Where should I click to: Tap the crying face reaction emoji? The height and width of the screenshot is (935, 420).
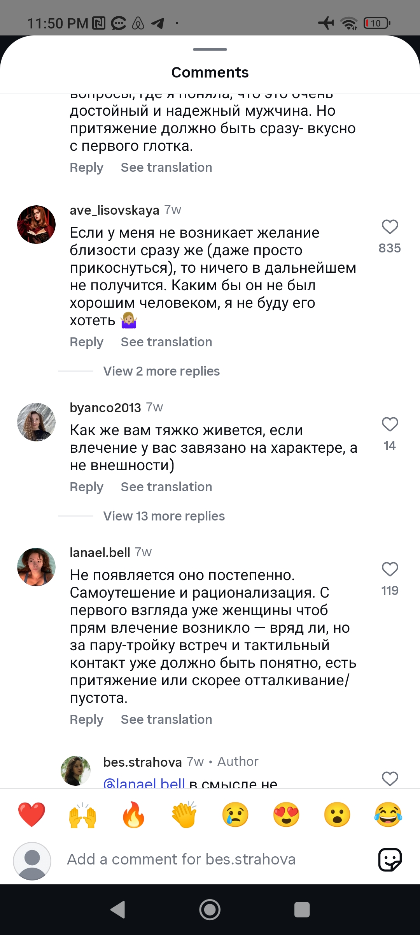coord(235,815)
